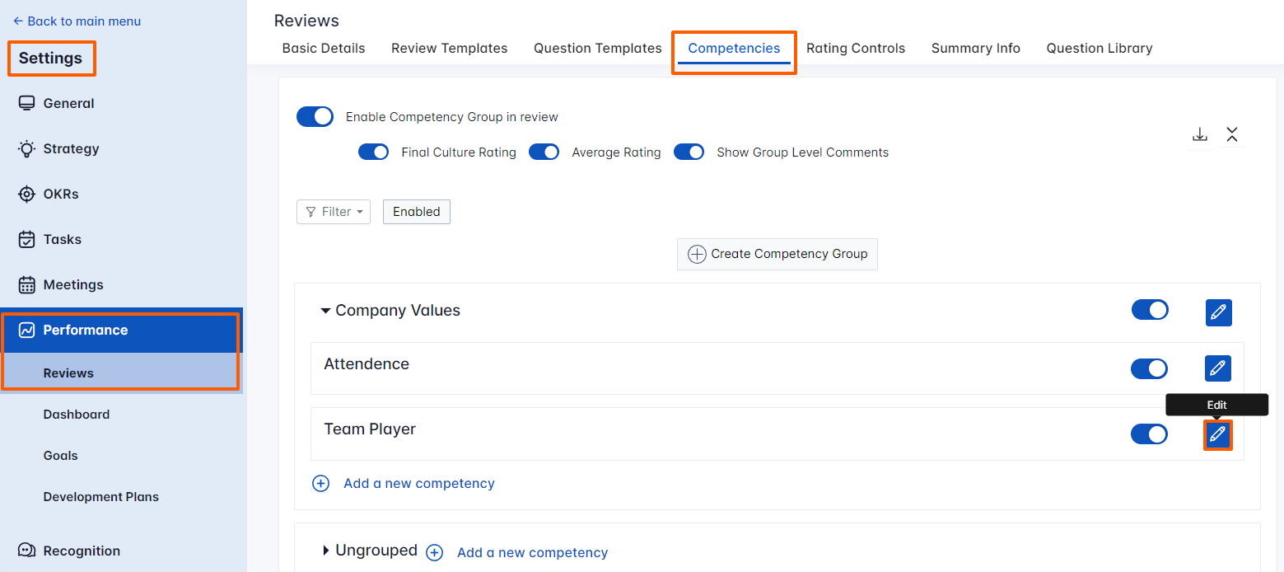Collapse the Company Values group
The width and height of the screenshot is (1284, 572).
325,310
